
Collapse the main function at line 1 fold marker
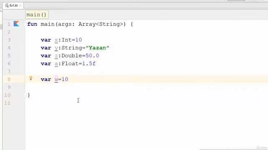(x=25, y=24)
